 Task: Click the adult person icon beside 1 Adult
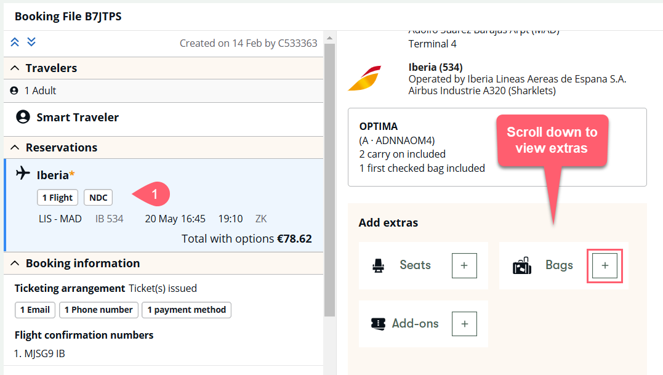pyautogui.click(x=14, y=91)
